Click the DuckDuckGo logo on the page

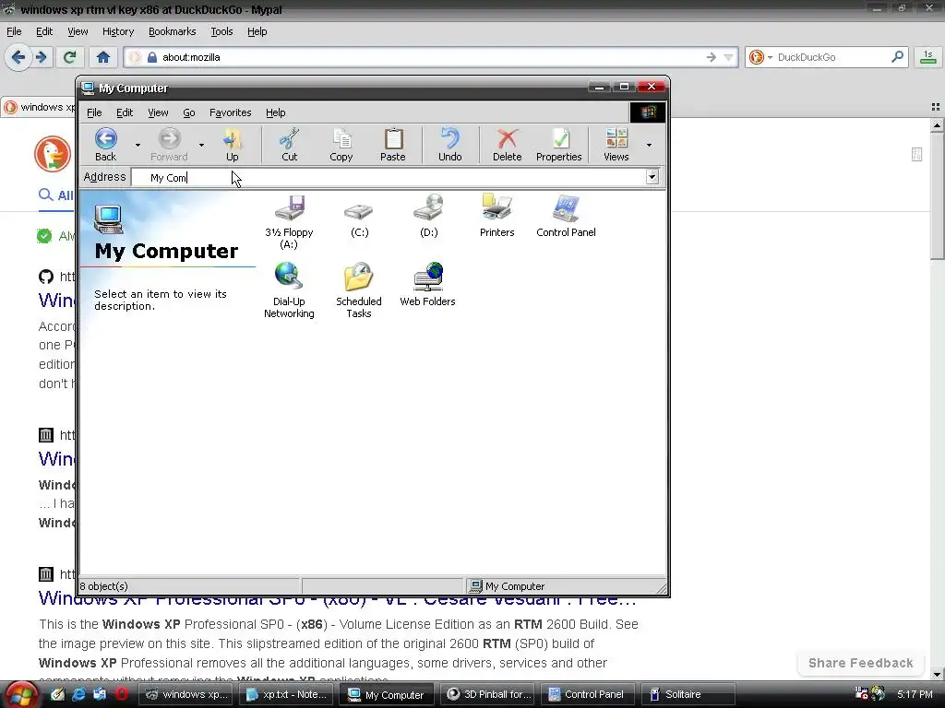(x=53, y=154)
